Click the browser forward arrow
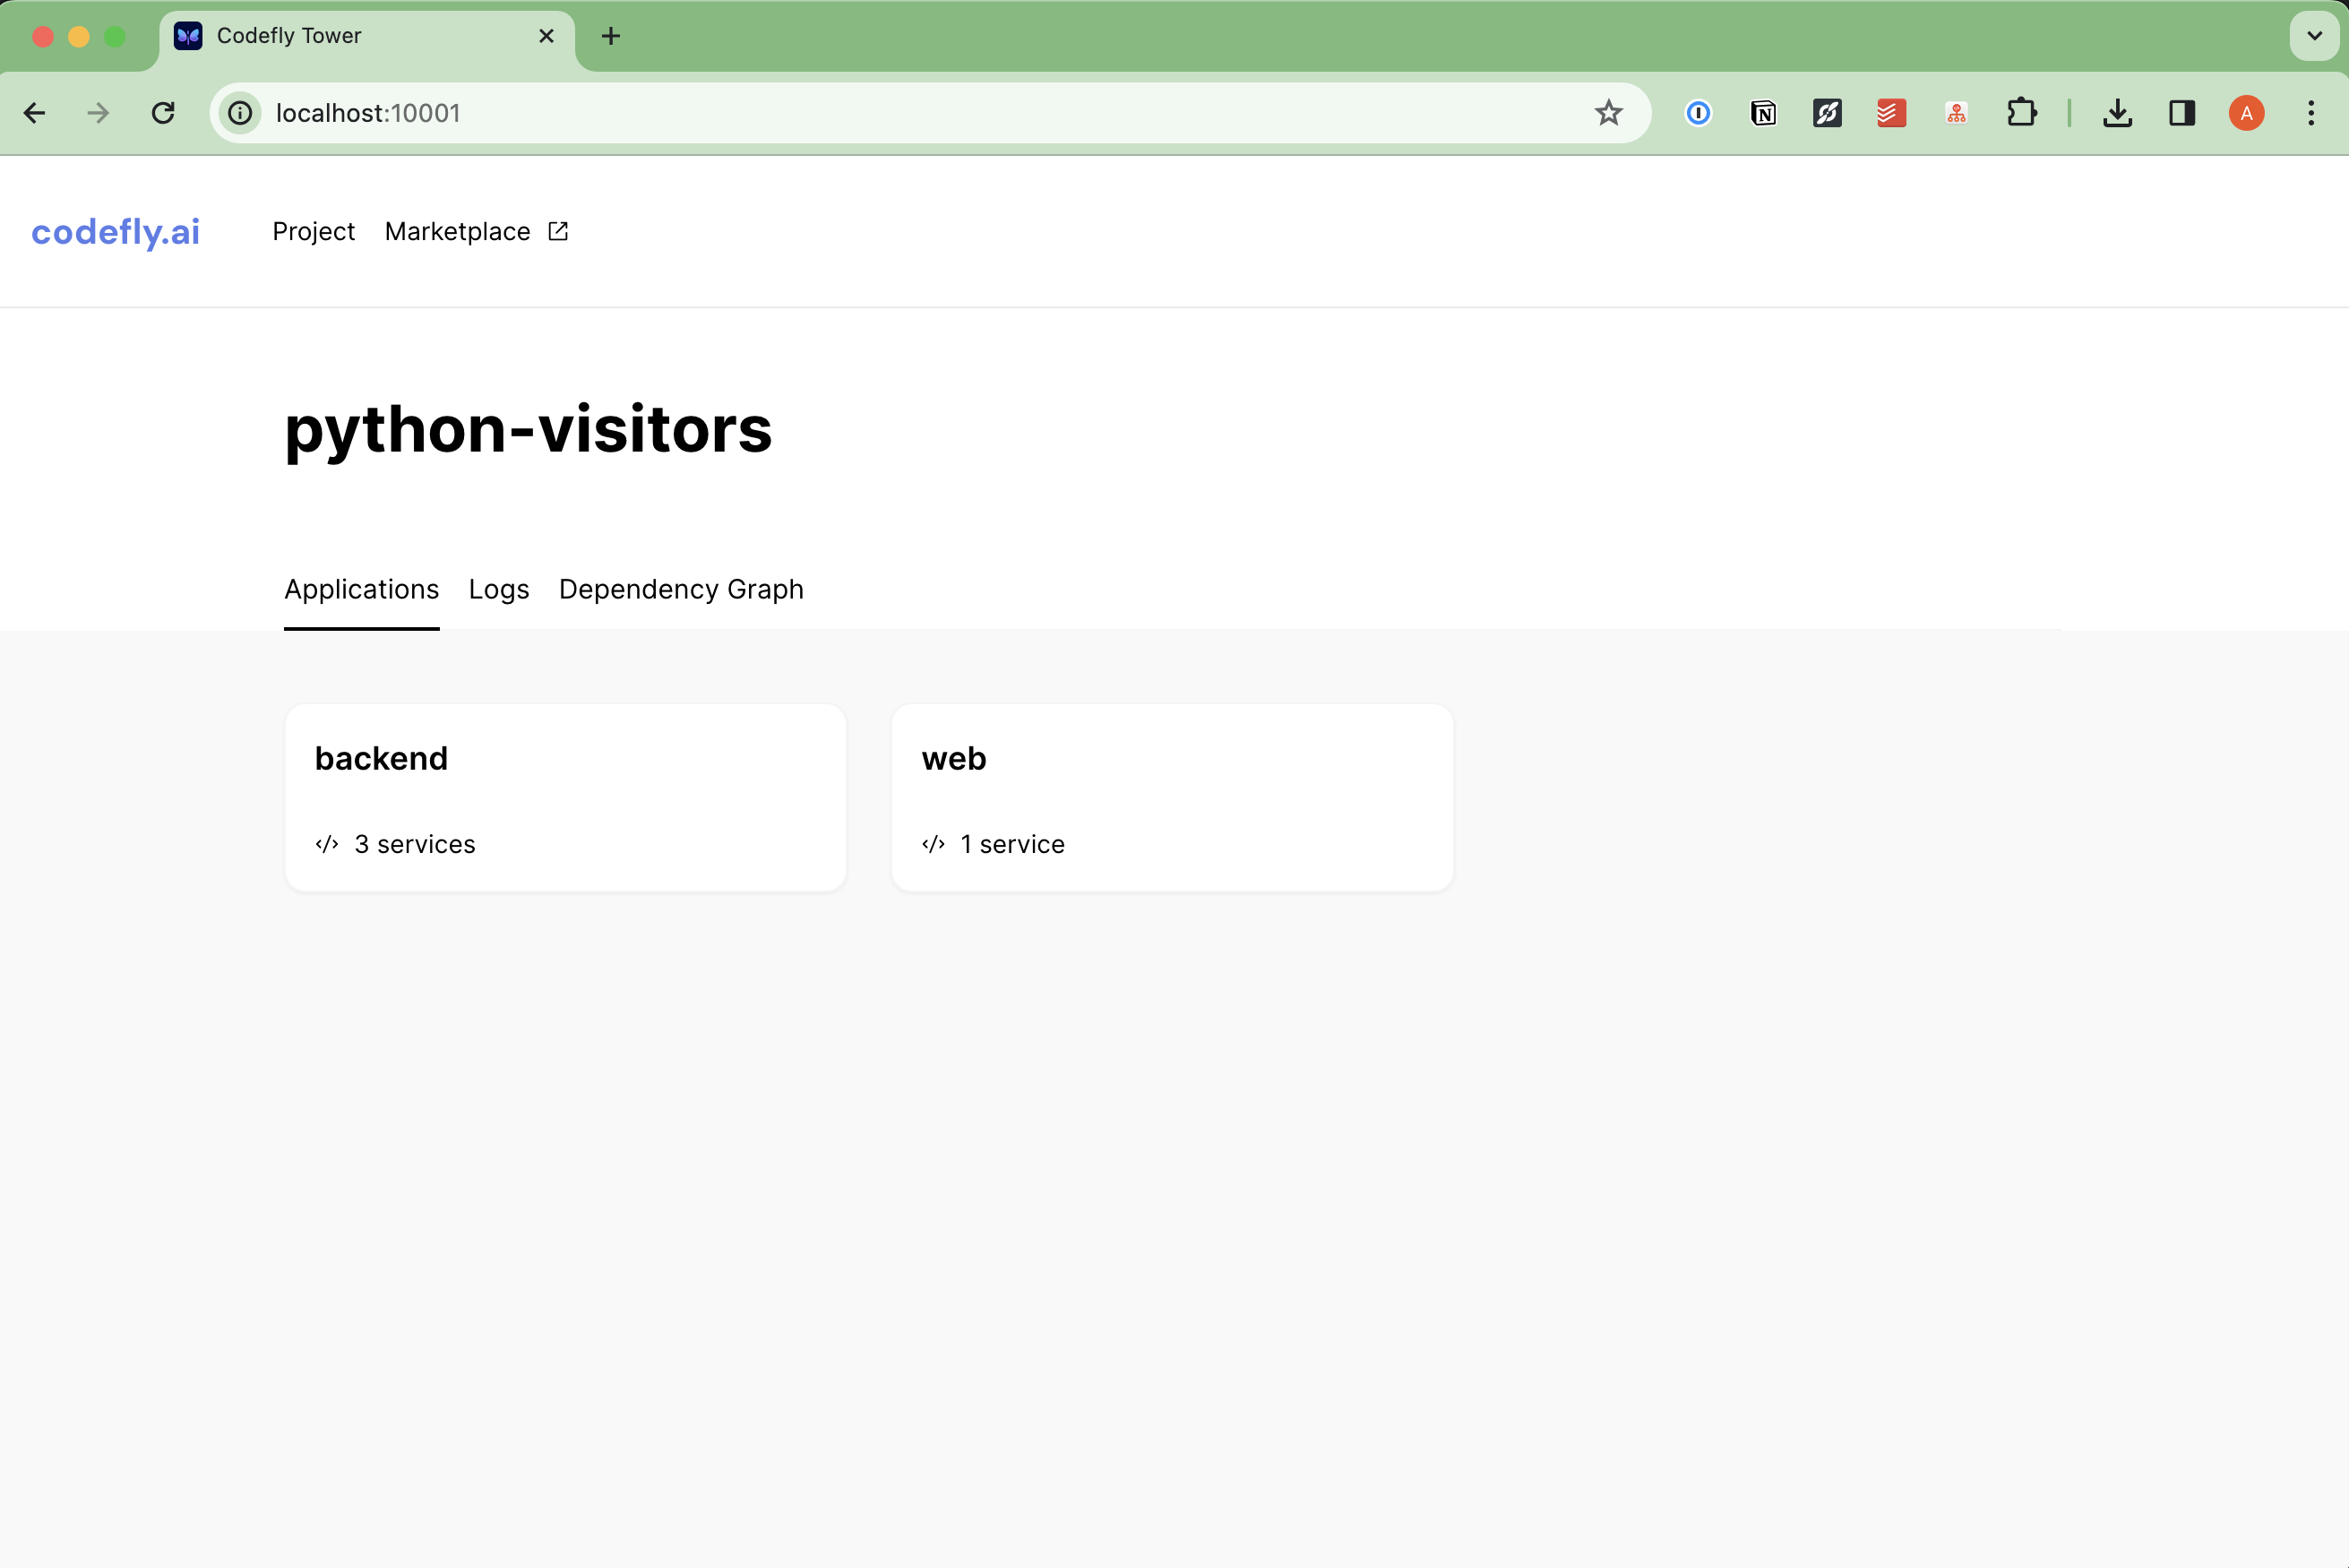The height and width of the screenshot is (1568, 2349). [98, 113]
